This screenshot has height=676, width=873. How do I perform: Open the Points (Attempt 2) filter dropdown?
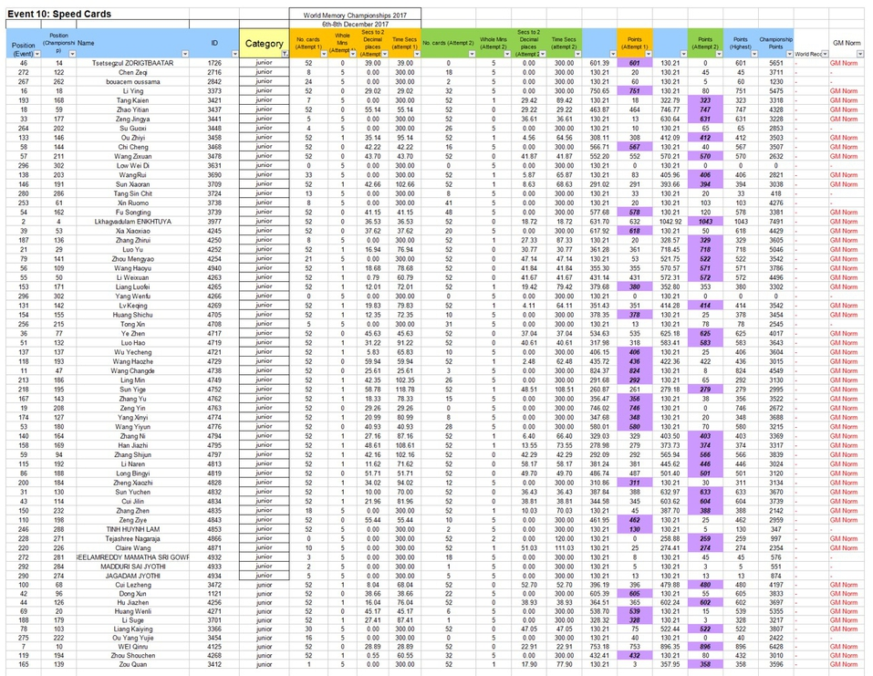719,54
